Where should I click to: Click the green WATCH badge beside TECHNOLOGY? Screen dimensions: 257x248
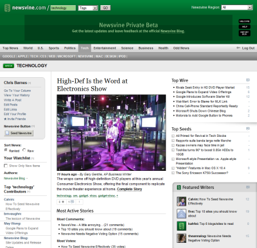point(8,66)
